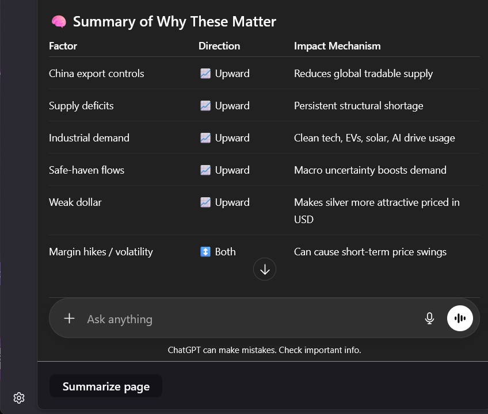
Task: Click the Factor column header
Action: click(63, 46)
